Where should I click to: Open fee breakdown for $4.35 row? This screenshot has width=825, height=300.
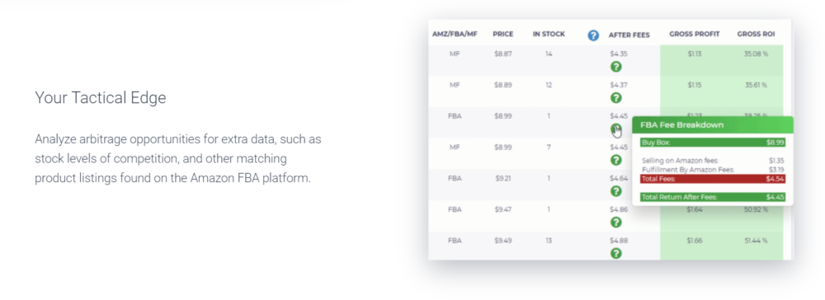click(x=616, y=67)
